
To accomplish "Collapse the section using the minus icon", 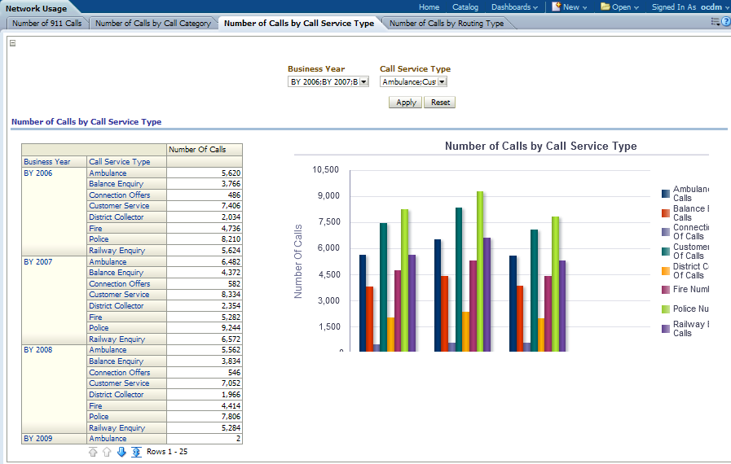I will point(12,43).
